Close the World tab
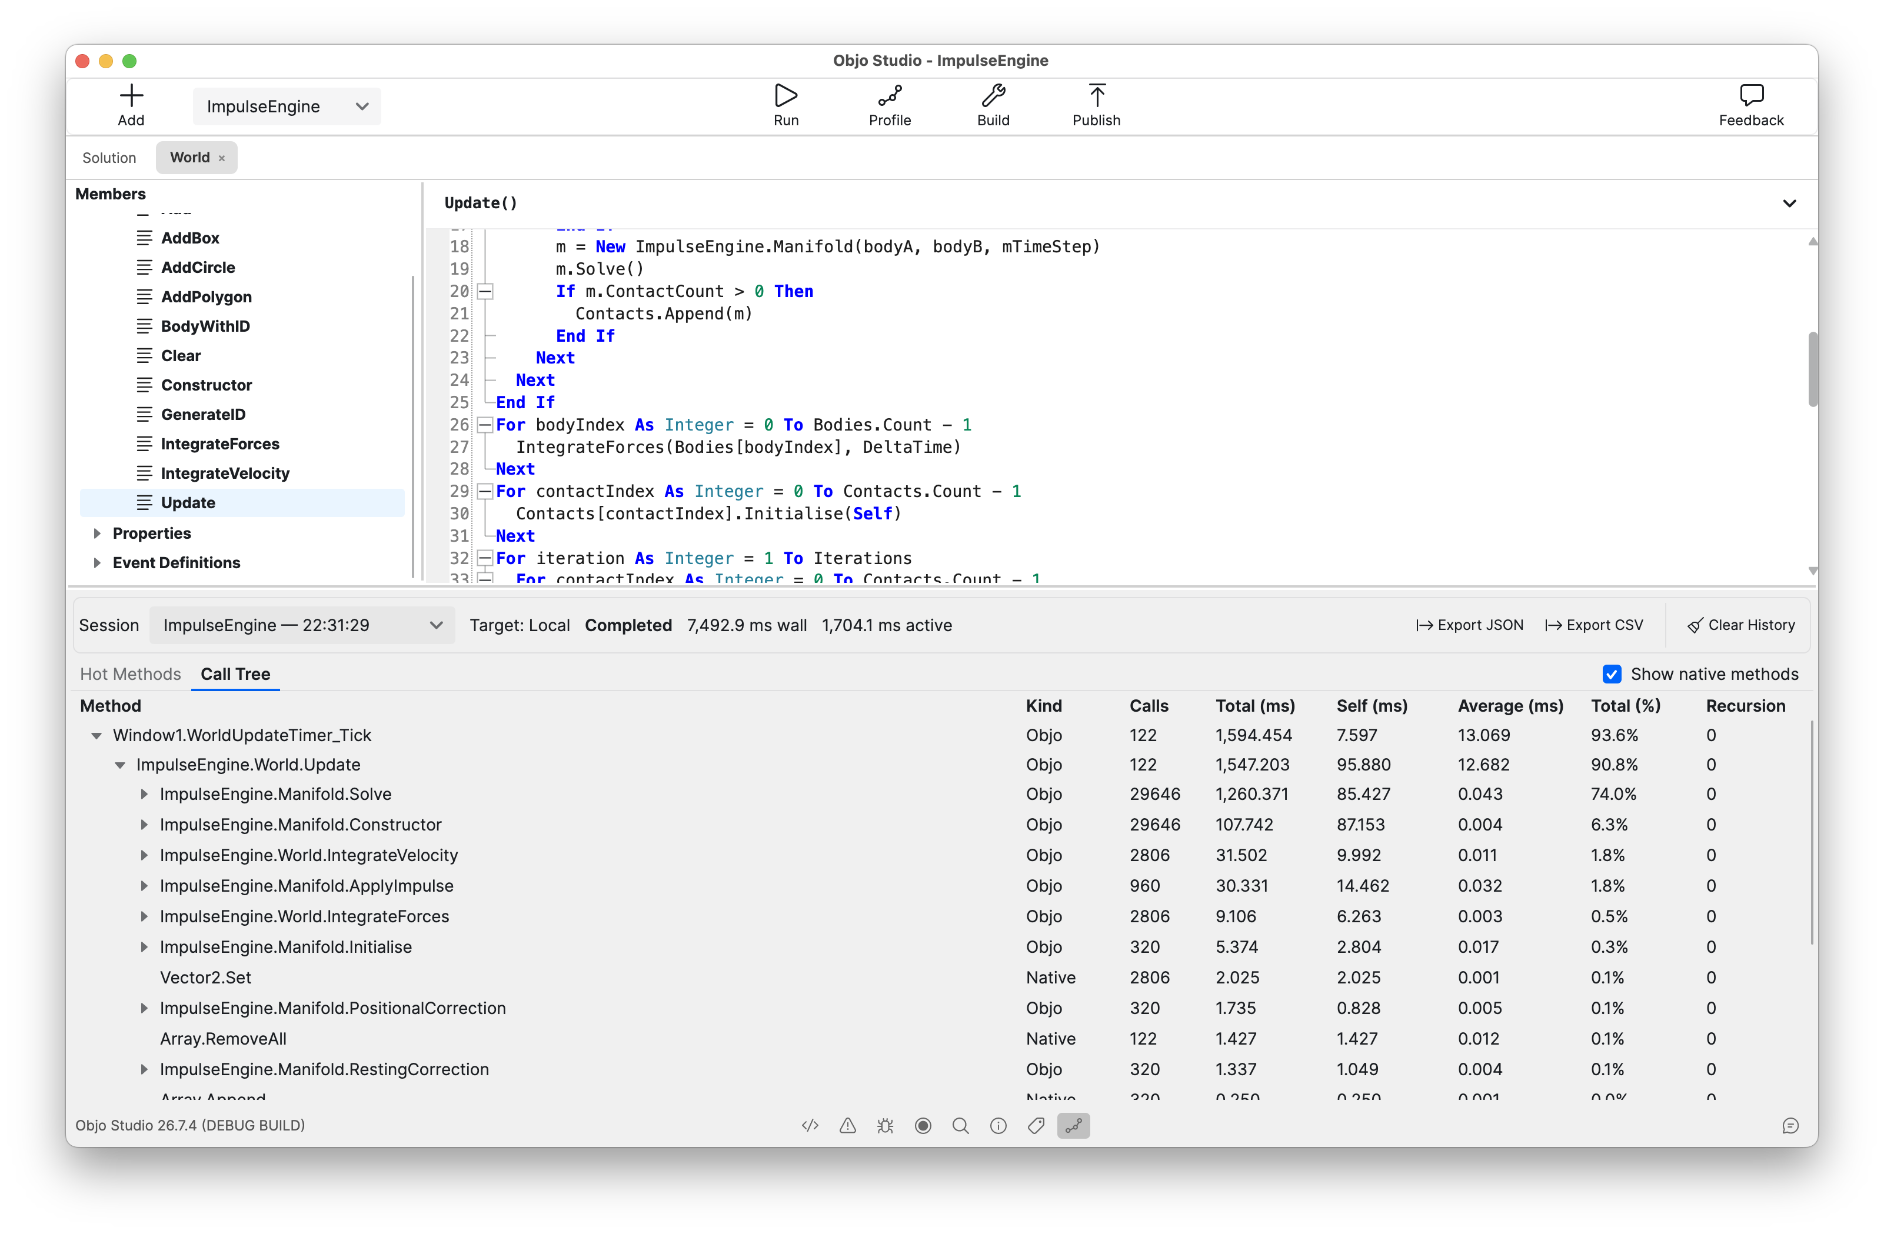The image size is (1884, 1234). tap(222, 158)
